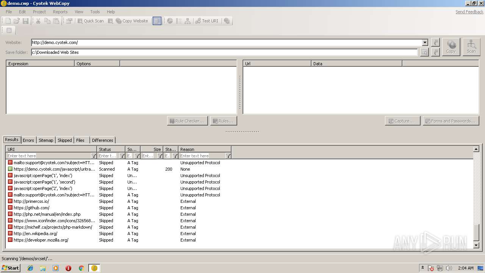Open the Size column filter dropdown

tap(160, 156)
